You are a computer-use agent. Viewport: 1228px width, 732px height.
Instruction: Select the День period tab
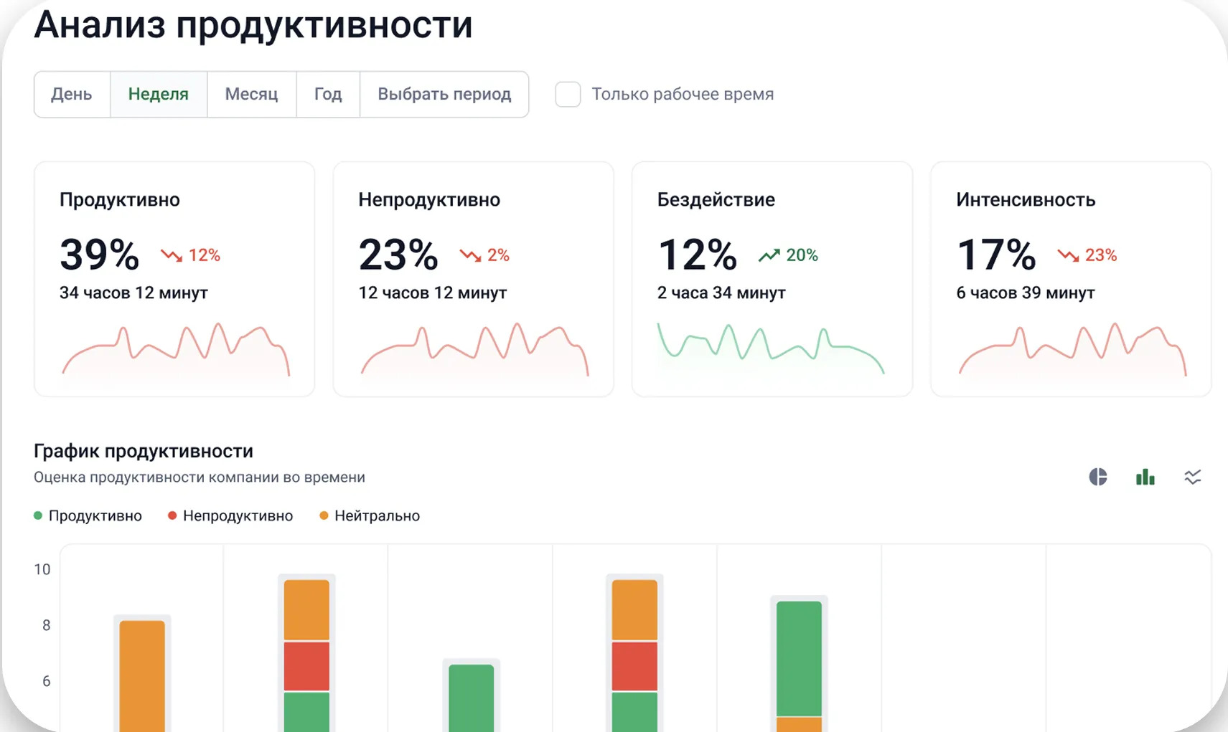(x=72, y=94)
